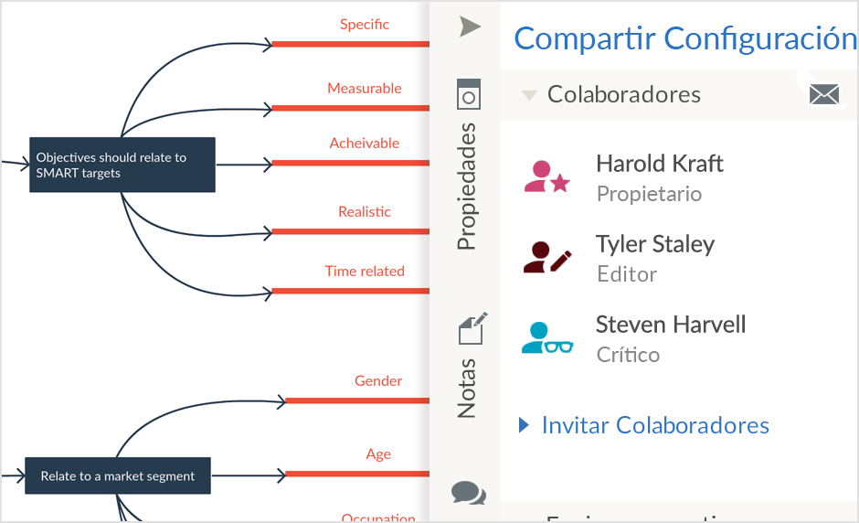
Task: Select the Objectives should relate to SMART targets node
Action: click(x=122, y=165)
